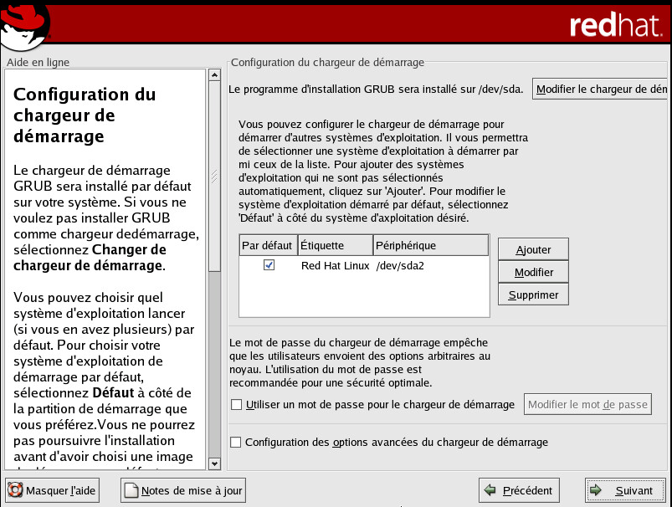This screenshot has width=672, height=507.
Task: Click the text 'GRUB sera installé sur /dev/sda'
Action: pyautogui.click(x=444, y=90)
